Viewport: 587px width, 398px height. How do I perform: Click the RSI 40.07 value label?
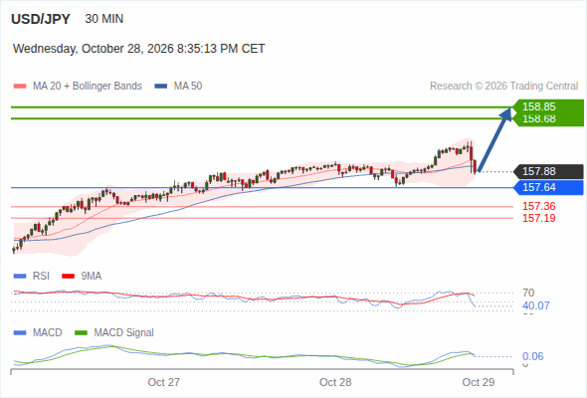pos(536,305)
